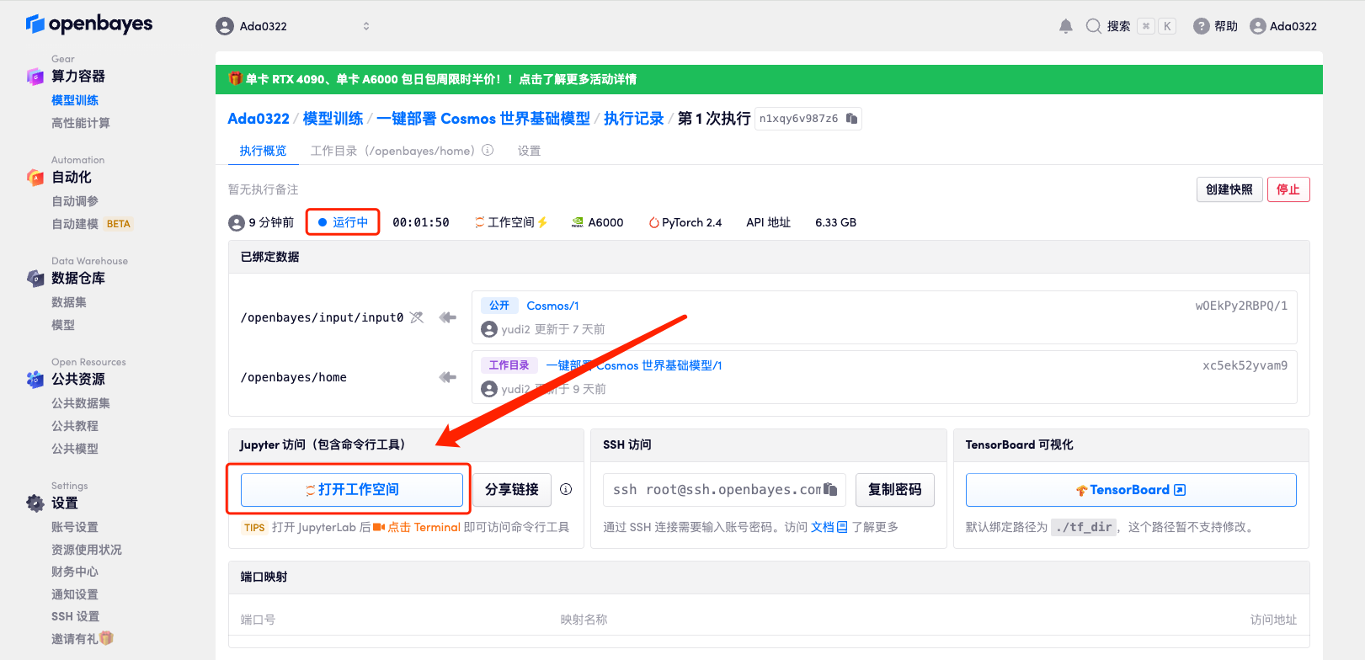Click the 打开工作空间 button
The width and height of the screenshot is (1365, 660).
pyautogui.click(x=352, y=489)
